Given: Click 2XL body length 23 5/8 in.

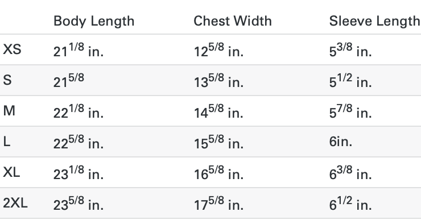Looking at the screenshot, I should tap(79, 204).
